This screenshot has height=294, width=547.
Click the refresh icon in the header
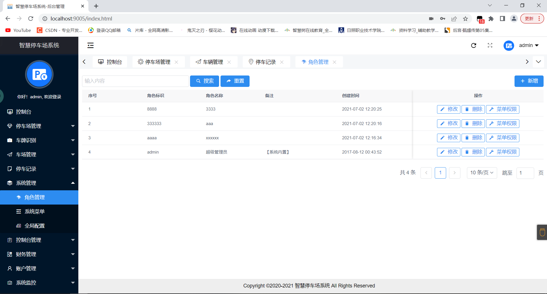pyautogui.click(x=473, y=45)
